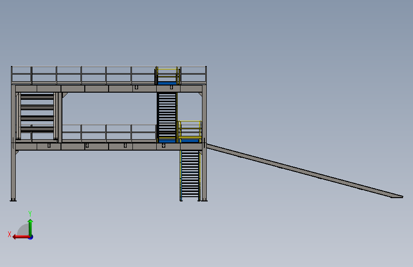Viewport: 413px width, 267px height.
Task: Click the red X axis arrow of the triad
Action: tap(21, 237)
